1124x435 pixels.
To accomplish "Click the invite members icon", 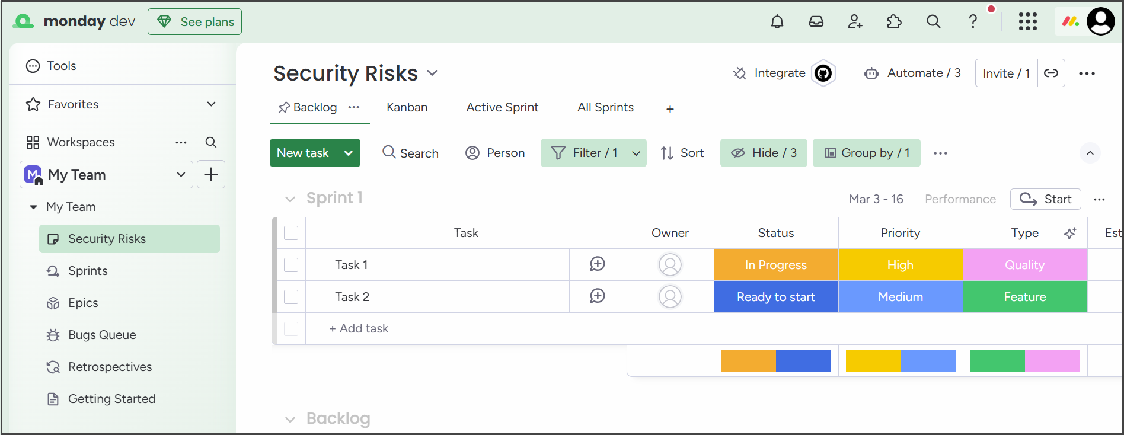I will tap(855, 22).
